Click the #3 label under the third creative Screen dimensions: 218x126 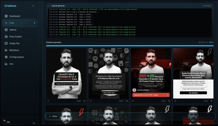click(x=133, y=101)
